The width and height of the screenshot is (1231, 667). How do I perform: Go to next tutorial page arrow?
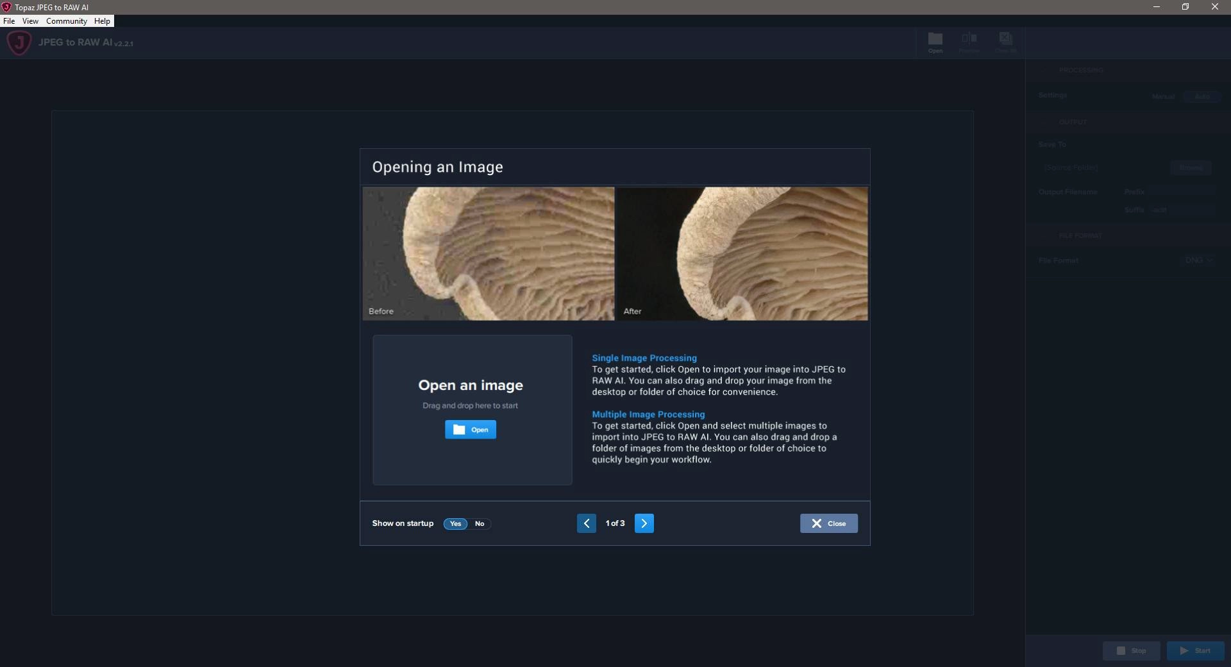pyautogui.click(x=644, y=523)
